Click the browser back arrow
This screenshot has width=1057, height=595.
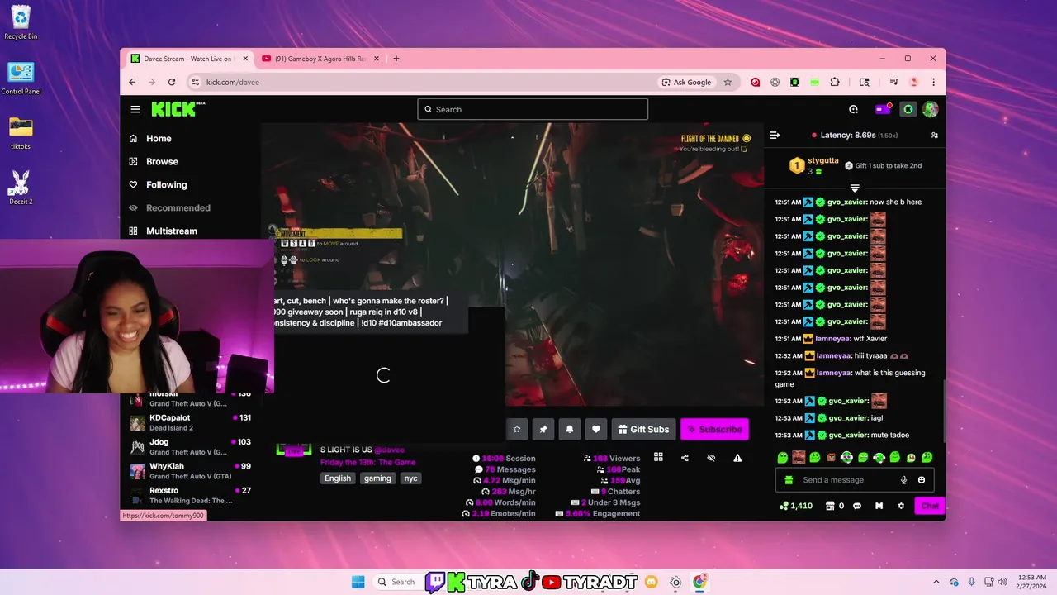(x=132, y=82)
